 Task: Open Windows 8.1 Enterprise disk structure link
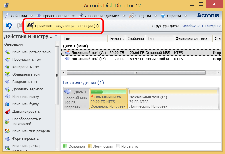[202, 26]
